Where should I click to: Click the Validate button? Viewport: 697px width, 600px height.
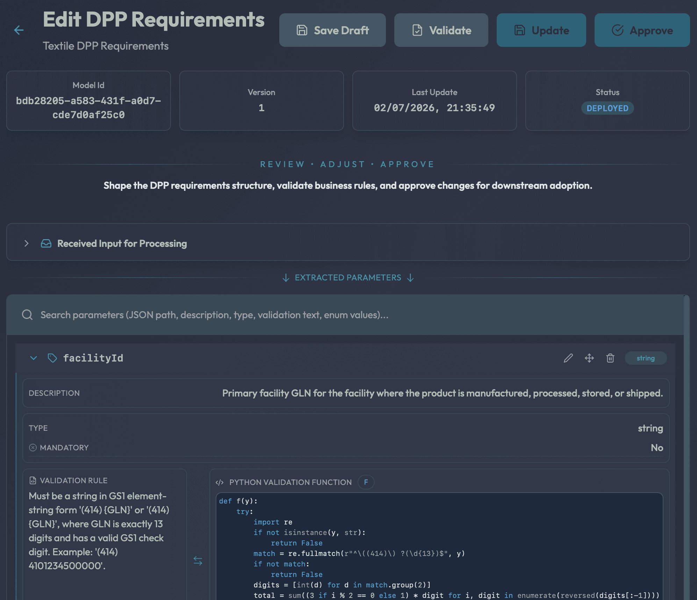click(441, 30)
